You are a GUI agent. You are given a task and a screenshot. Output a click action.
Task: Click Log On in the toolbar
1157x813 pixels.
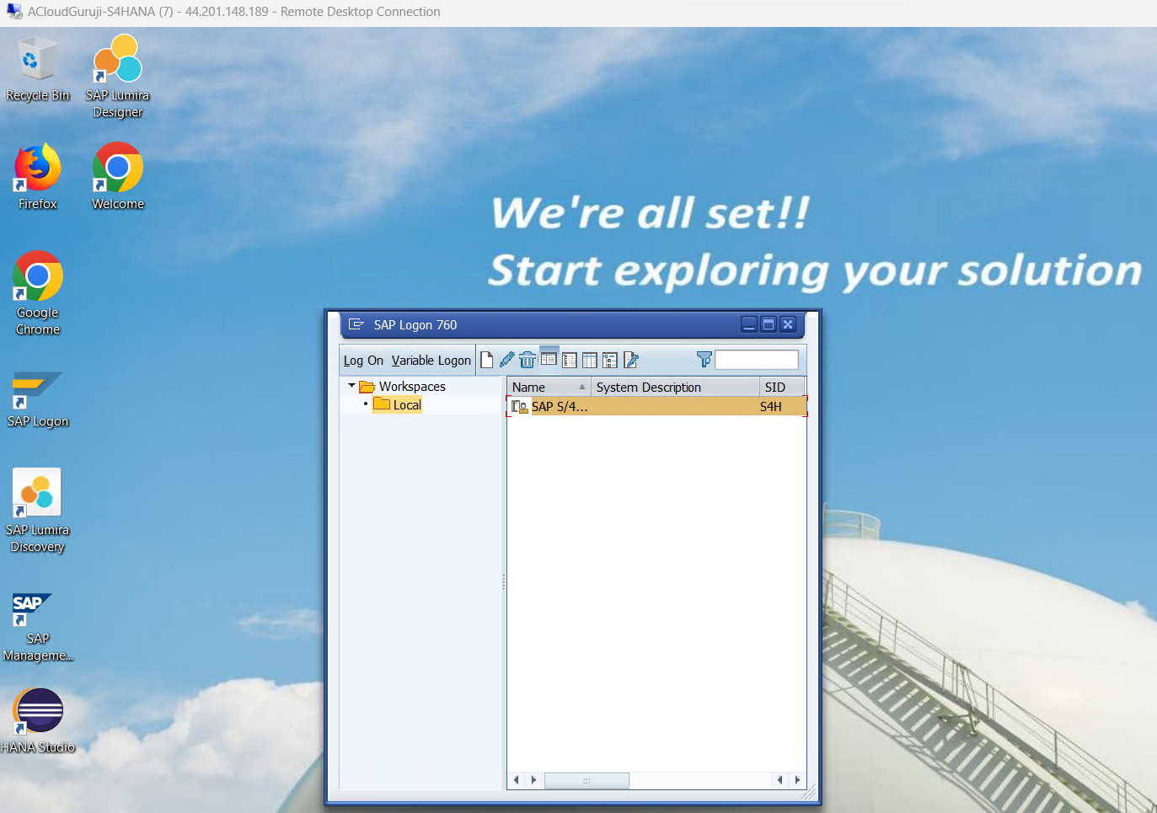(363, 361)
